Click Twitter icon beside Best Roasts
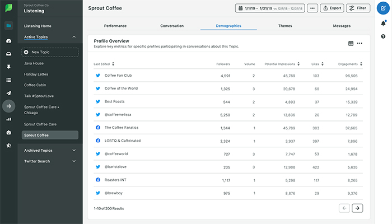This screenshot has width=392, height=224. tap(98, 101)
